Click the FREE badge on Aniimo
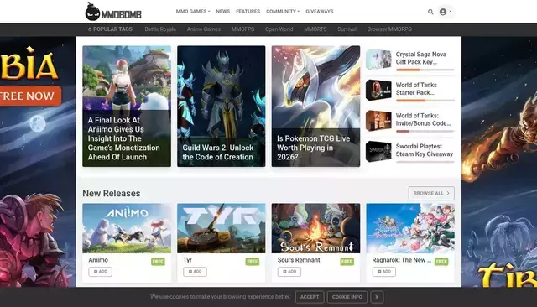 click(x=158, y=262)
